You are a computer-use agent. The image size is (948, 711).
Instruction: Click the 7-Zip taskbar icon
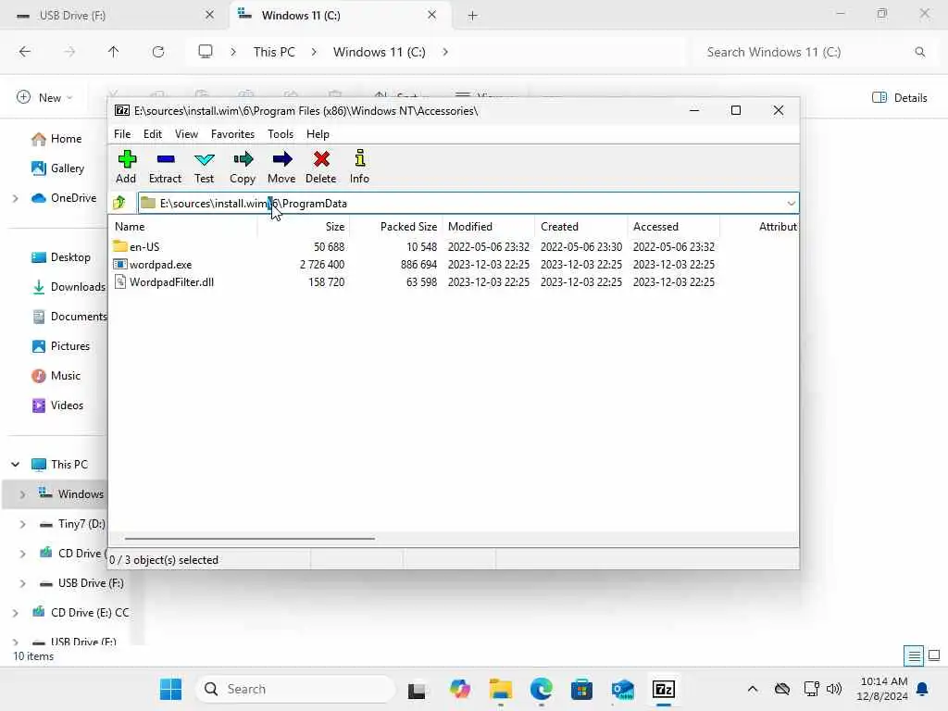click(x=663, y=689)
